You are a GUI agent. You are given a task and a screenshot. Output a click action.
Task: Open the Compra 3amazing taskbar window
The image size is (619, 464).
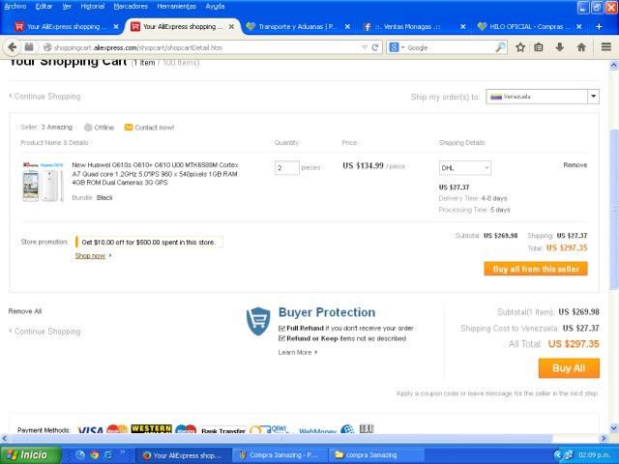[x=280, y=455]
